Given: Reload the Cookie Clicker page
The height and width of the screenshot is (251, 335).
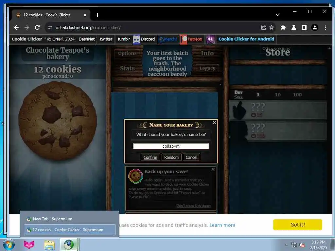Looking at the screenshot, I should tap(37, 27).
